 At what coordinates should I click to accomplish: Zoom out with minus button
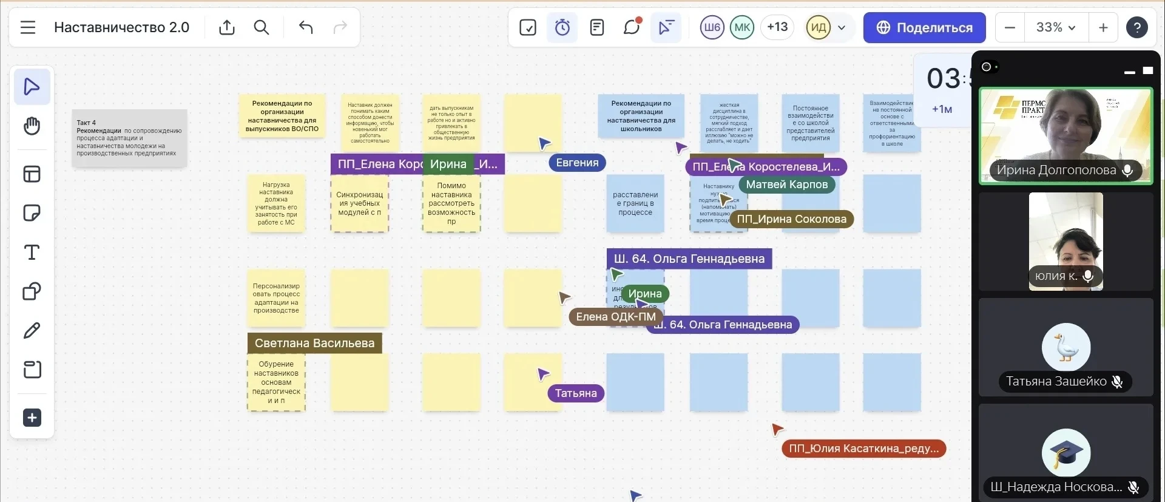1010,27
